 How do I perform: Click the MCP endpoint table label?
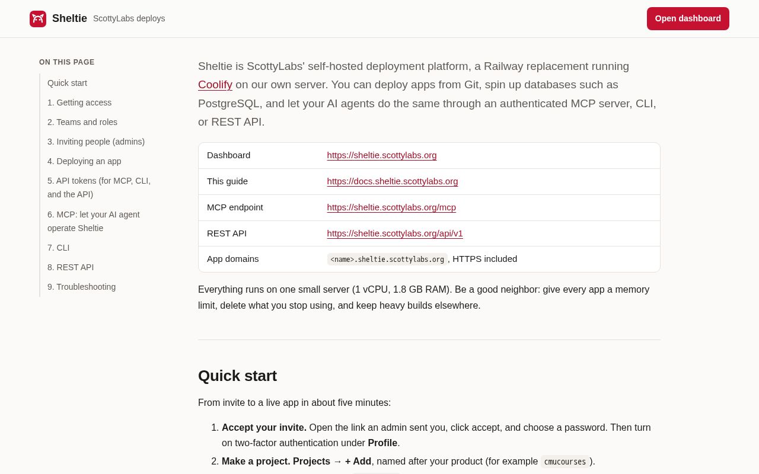pos(235,207)
